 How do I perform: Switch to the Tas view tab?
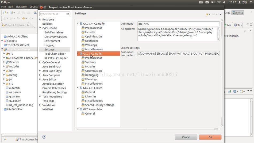tap(238, 25)
